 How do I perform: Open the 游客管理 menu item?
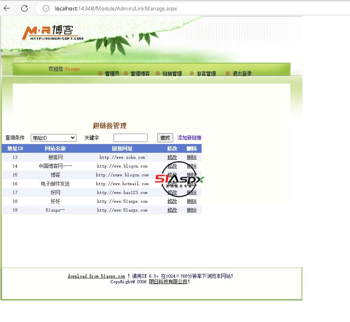[x=206, y=74]
